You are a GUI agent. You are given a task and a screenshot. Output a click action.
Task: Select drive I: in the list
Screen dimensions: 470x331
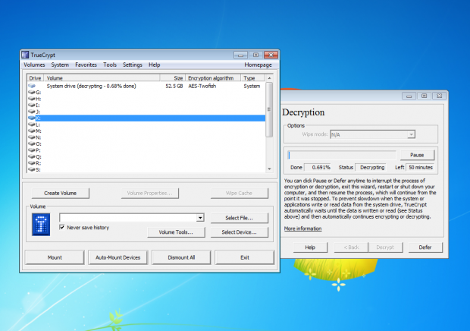(x=34, y=106)
